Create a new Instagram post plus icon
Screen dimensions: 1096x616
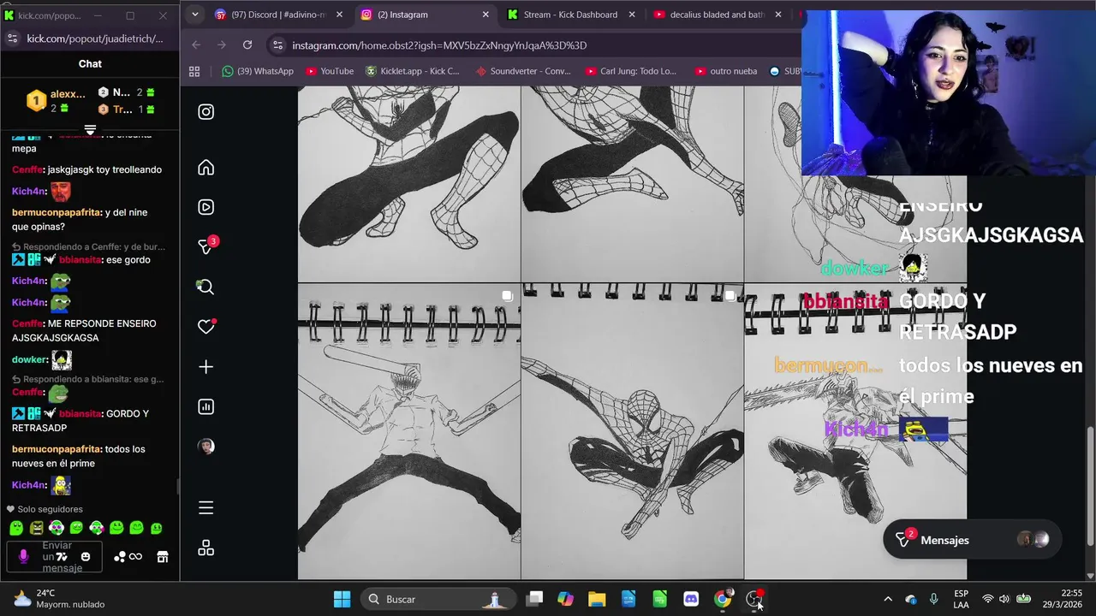[205, 367]
